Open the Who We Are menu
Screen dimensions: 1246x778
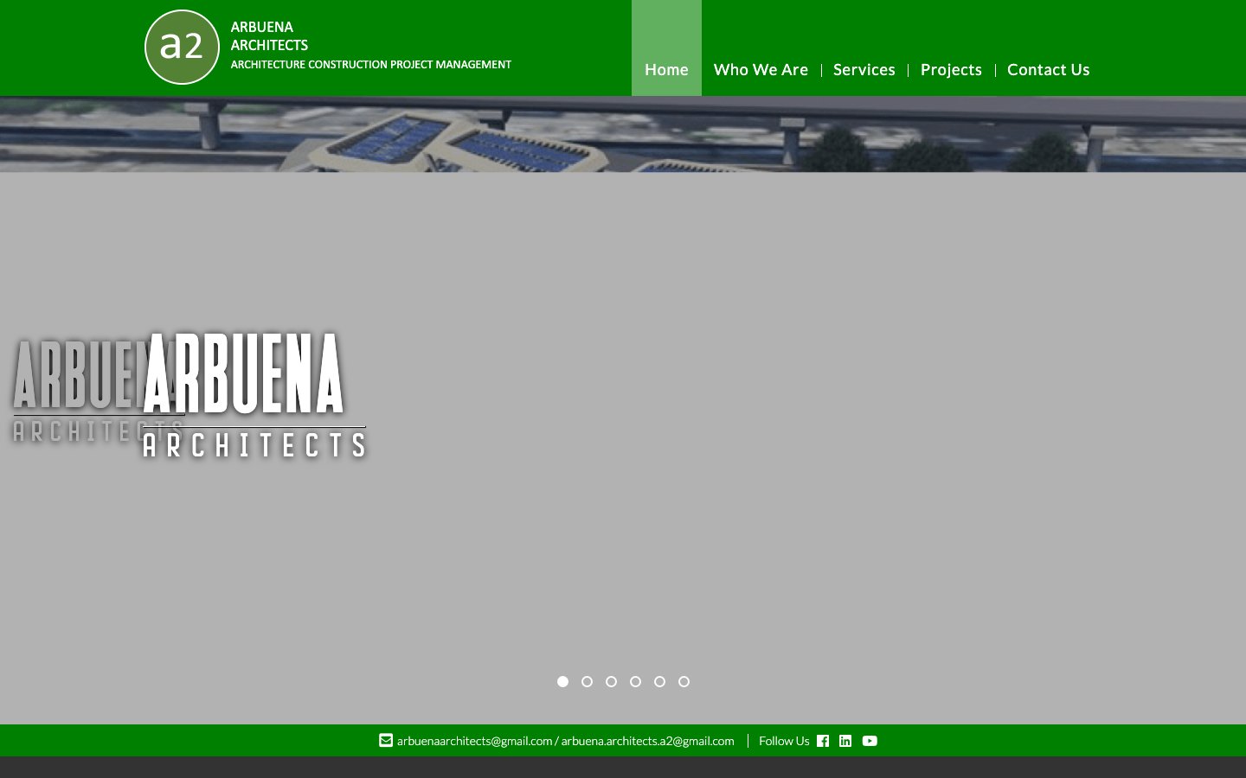761,69
